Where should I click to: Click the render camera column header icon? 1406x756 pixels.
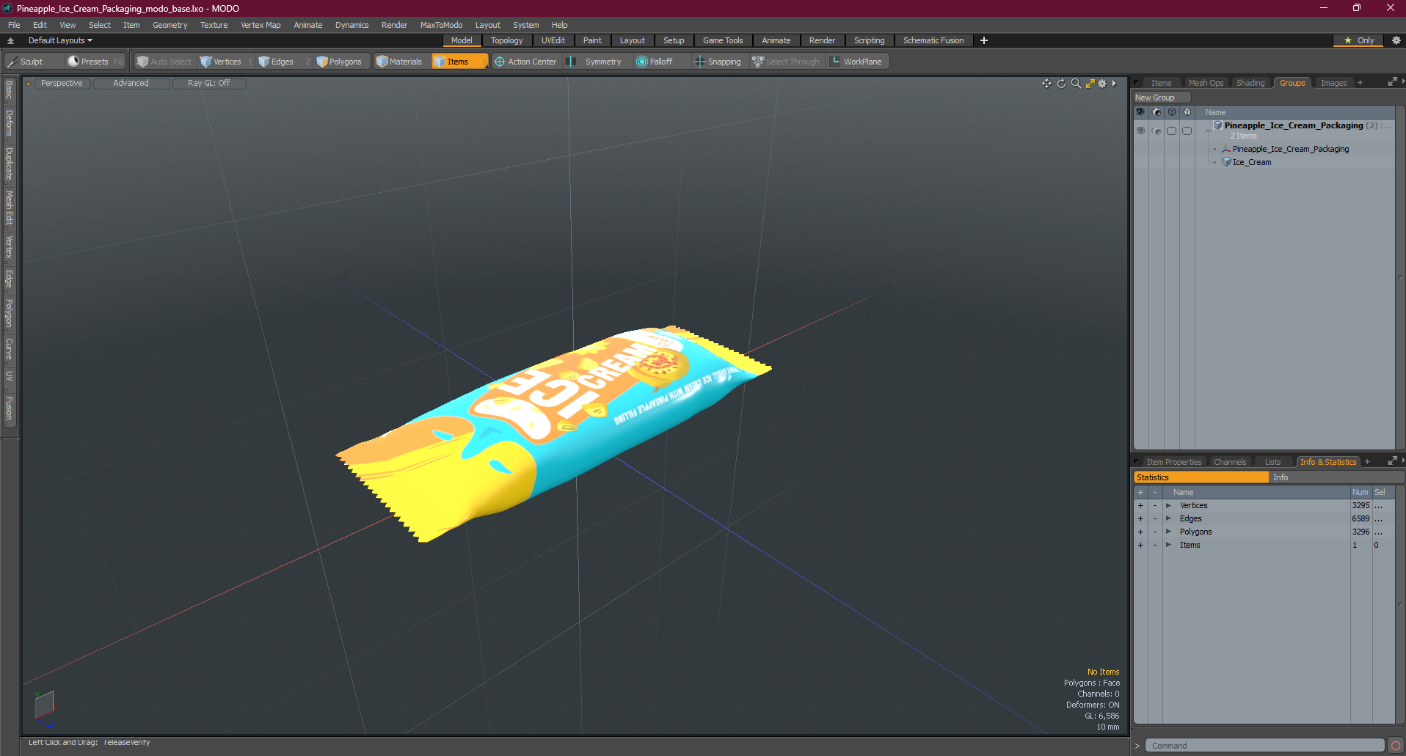(1157, 112)
